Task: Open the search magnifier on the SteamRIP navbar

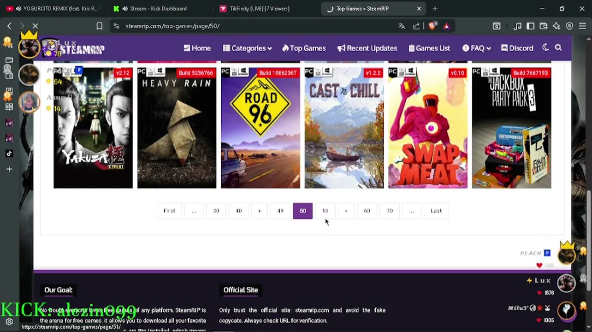Action: coord(558,47)
